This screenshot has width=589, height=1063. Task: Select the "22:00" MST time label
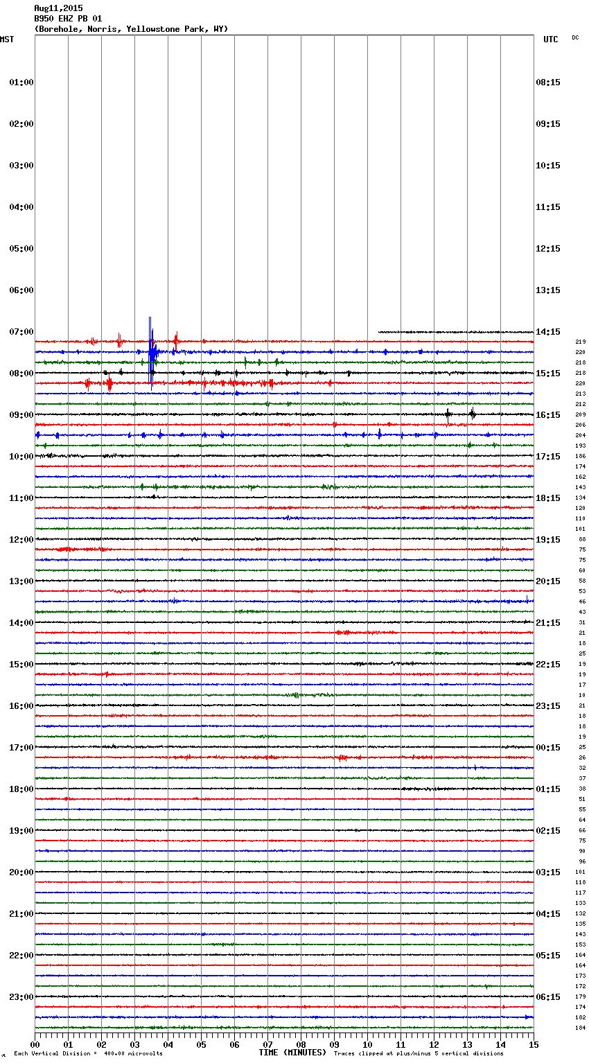21,956
